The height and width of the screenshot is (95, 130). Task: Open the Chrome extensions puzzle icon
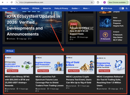[98, 2]
